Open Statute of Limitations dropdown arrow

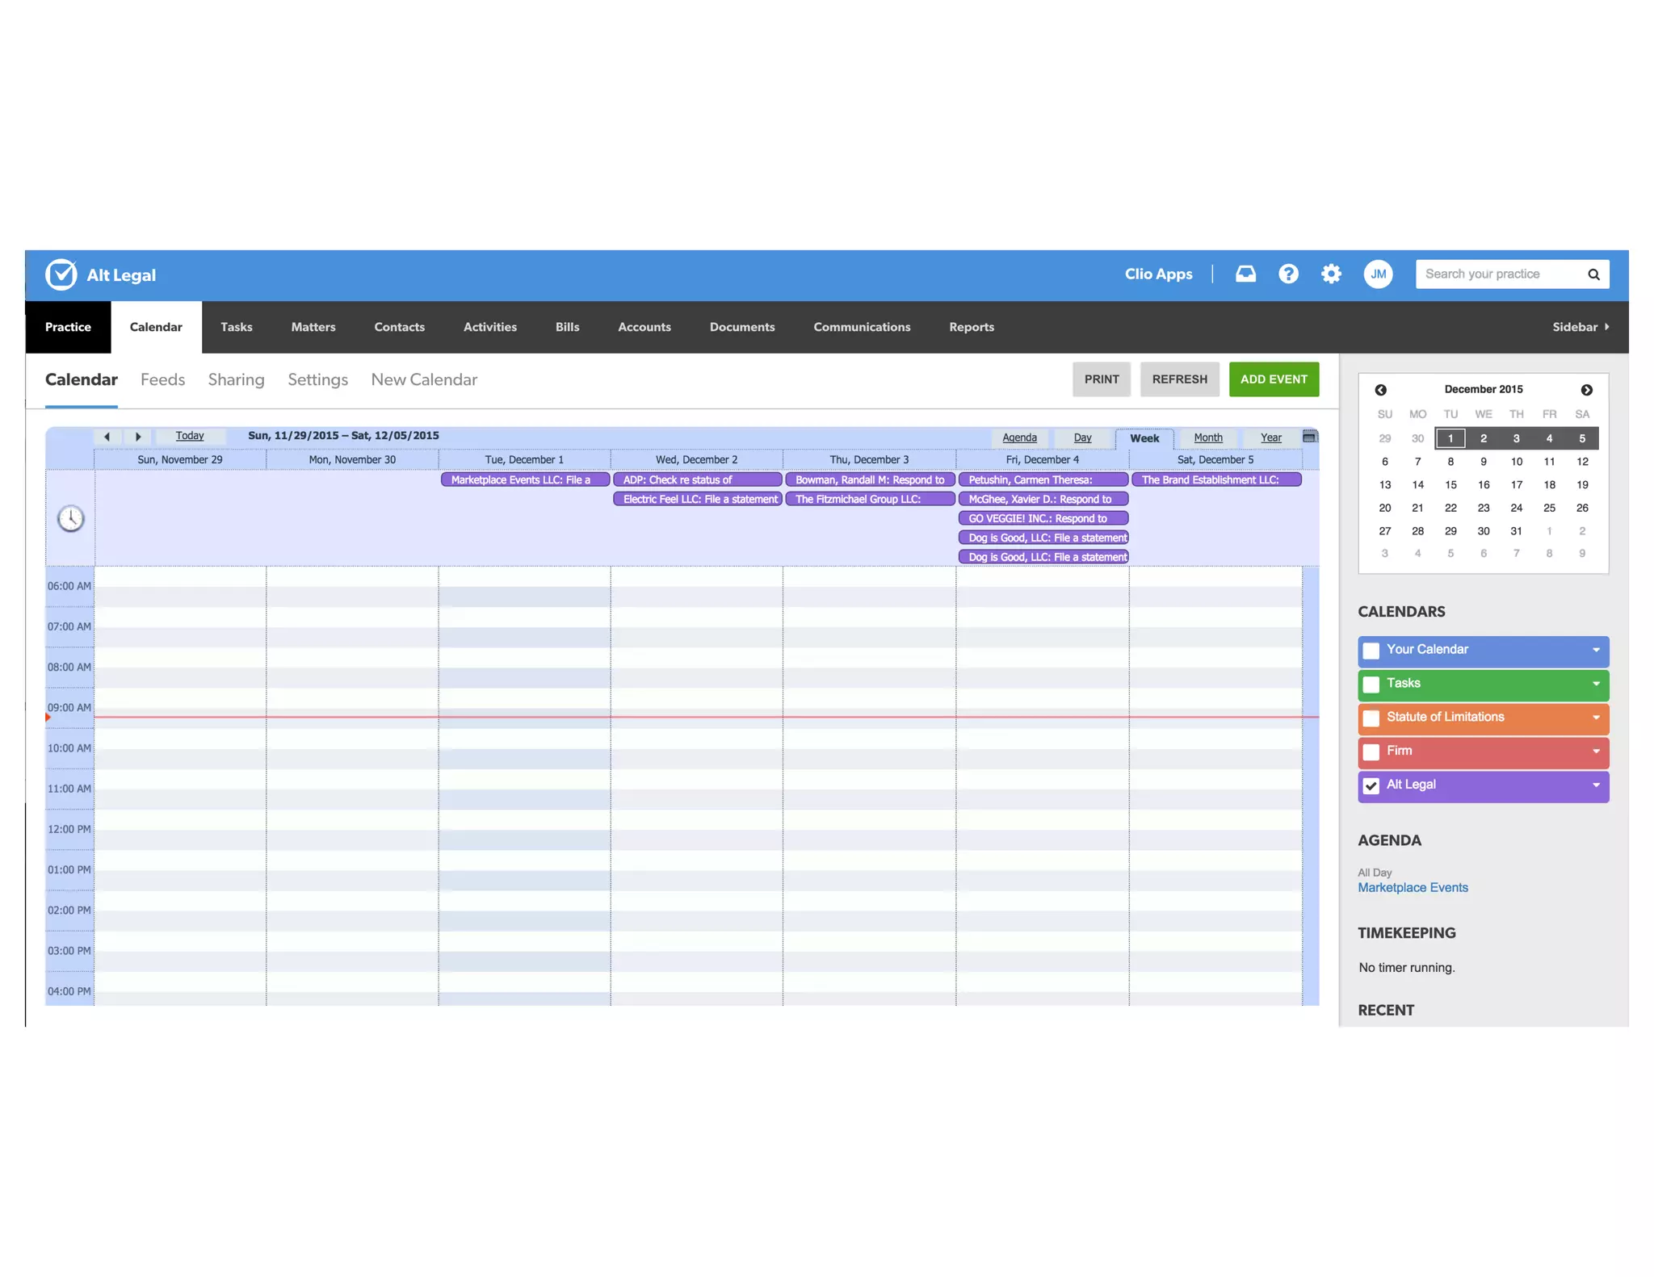point(1596,718)
